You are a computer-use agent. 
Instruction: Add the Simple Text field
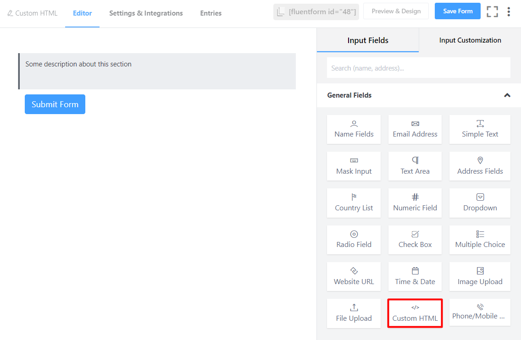pyautogui.click(x=480, y=130)
